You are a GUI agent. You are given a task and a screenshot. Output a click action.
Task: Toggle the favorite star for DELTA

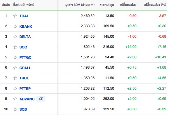click(15, 36)
